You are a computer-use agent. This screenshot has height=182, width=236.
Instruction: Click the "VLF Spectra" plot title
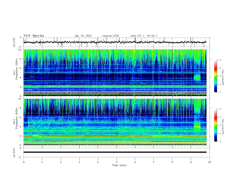click(34, 36)
